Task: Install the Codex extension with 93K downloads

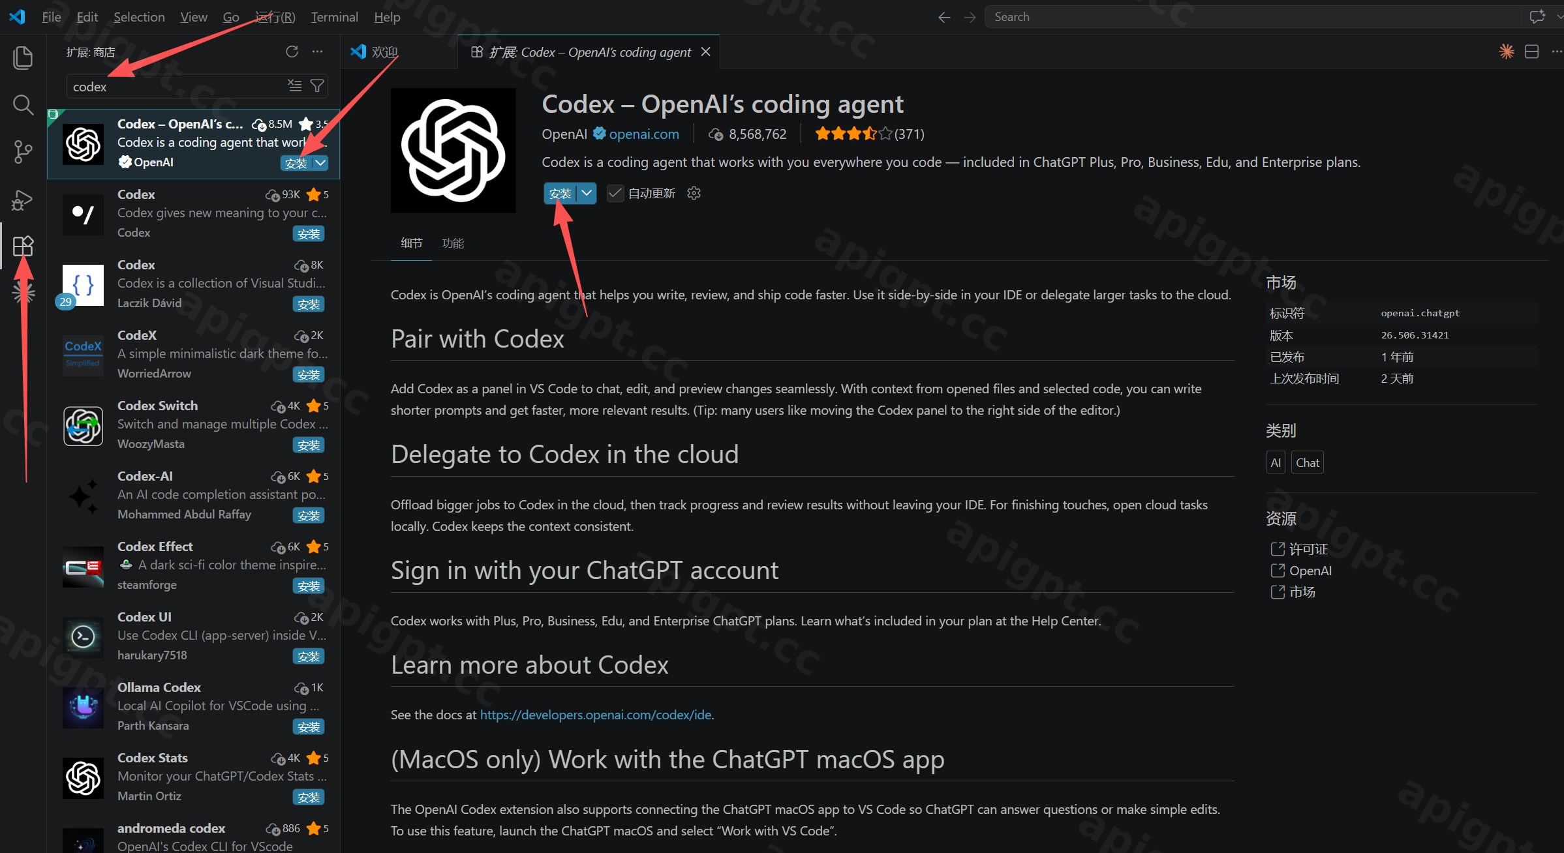Action: tap(309, 234)
